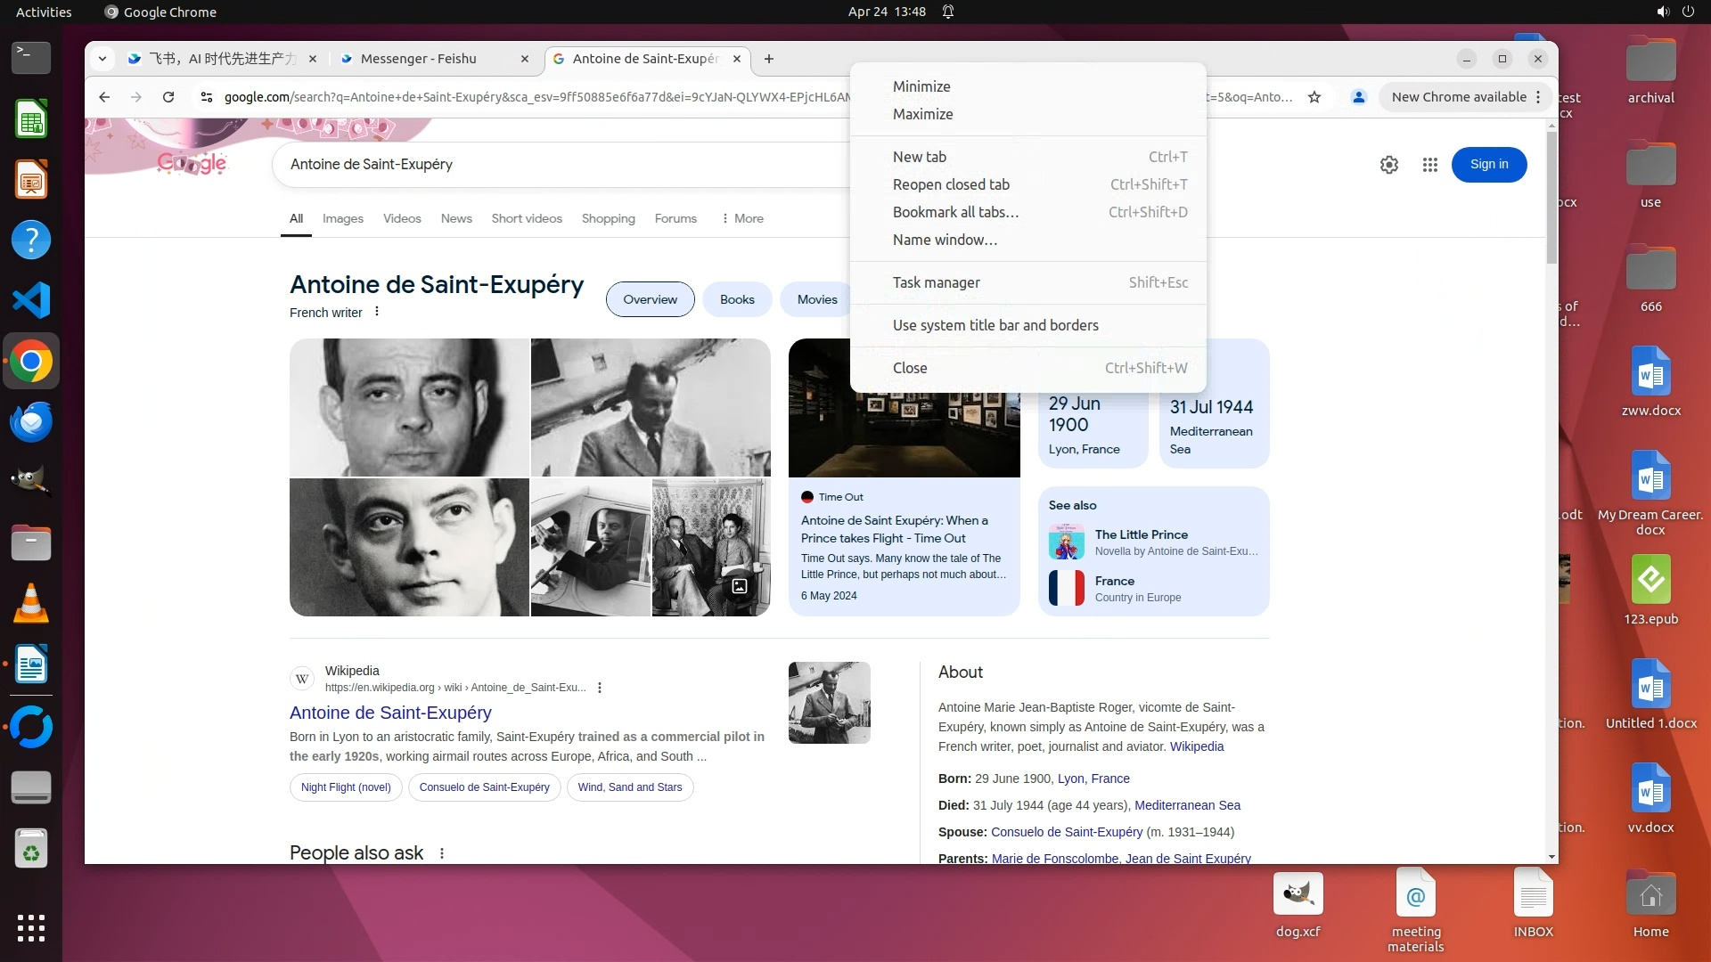The height and width of the screenshot is (962, 1711).
Task: Open the Antoine de Saint-Exupéry Wikipedia link
Action: click(x=390, y=713)
